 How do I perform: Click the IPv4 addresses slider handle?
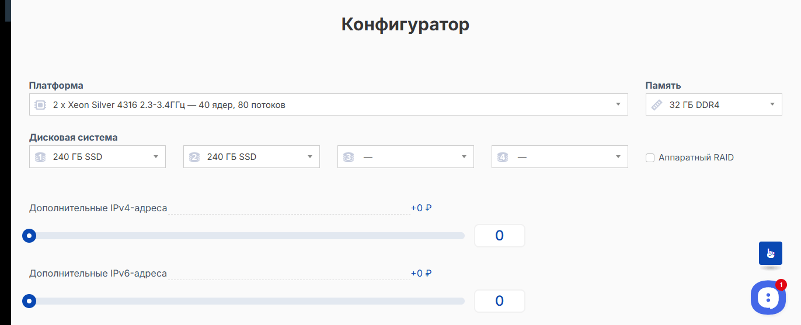[29, 236]
